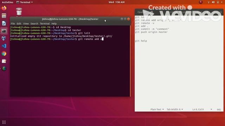Open the Terminal menu in terminal menubar
Screen dimensions: 225x126
(x=45, y=23)
